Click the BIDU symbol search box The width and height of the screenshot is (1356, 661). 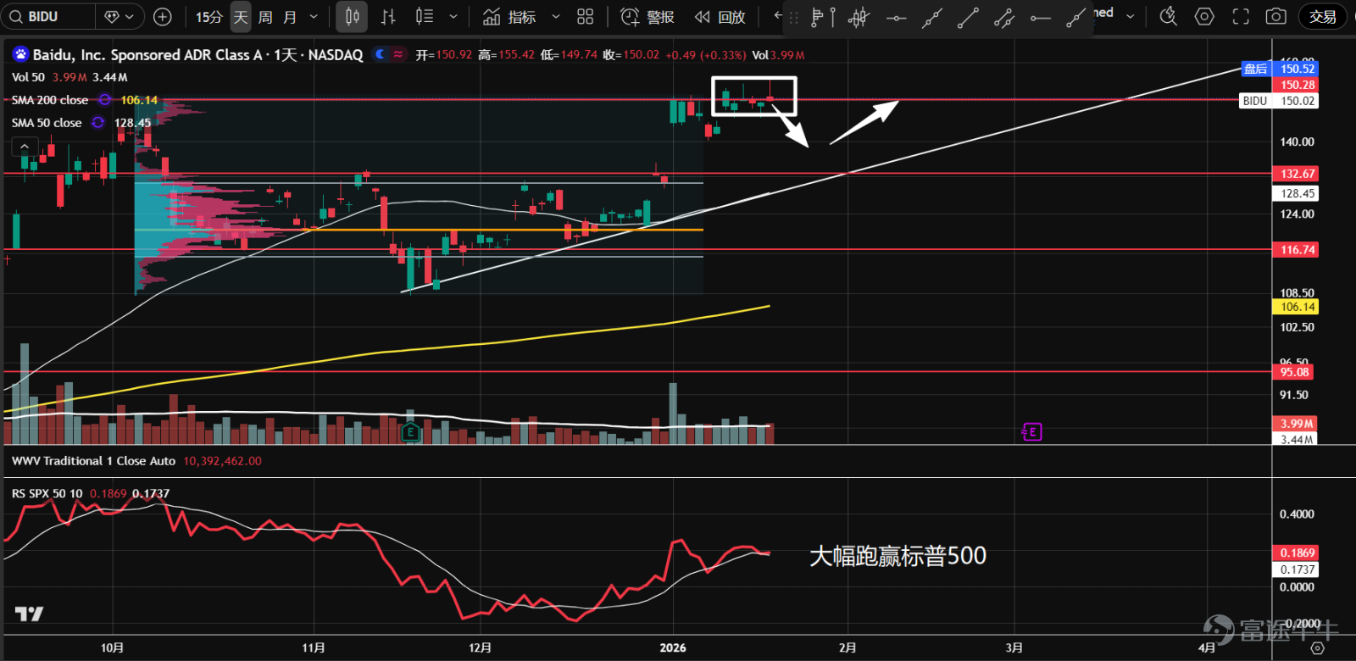[47, 16]
